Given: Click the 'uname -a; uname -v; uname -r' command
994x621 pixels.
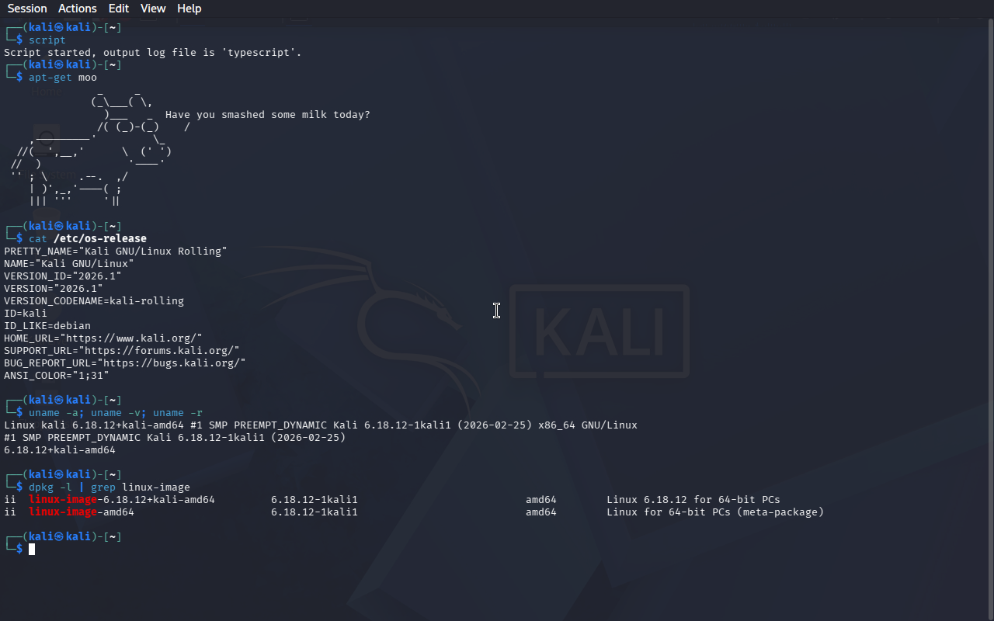Looking at the screenshot, I should (116, 413).
